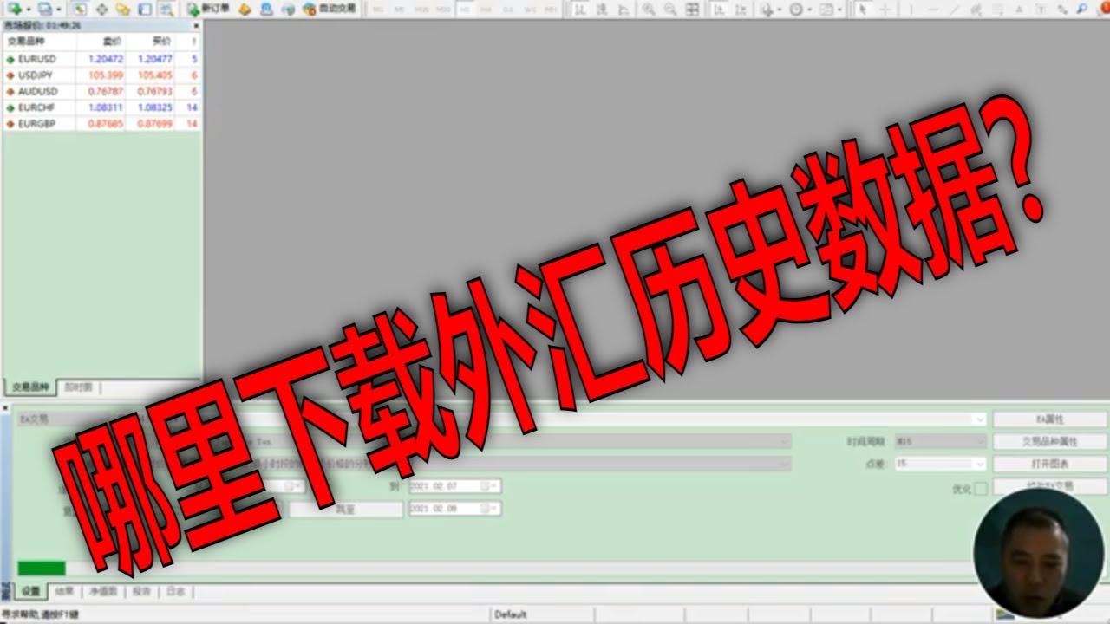Click the 新订单 new order button
This screenshot has width=1110, height=624.
tap(209, 9)
